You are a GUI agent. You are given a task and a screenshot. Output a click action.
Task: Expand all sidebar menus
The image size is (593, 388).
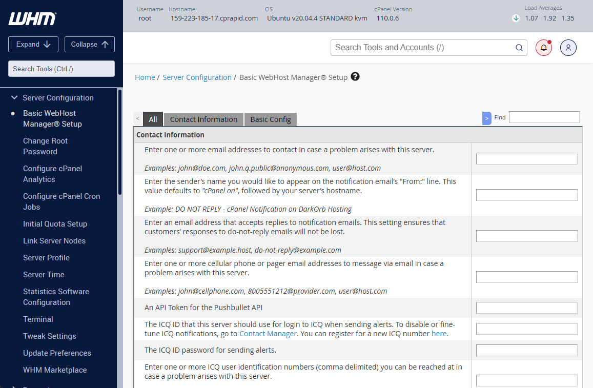coord(33,44)
